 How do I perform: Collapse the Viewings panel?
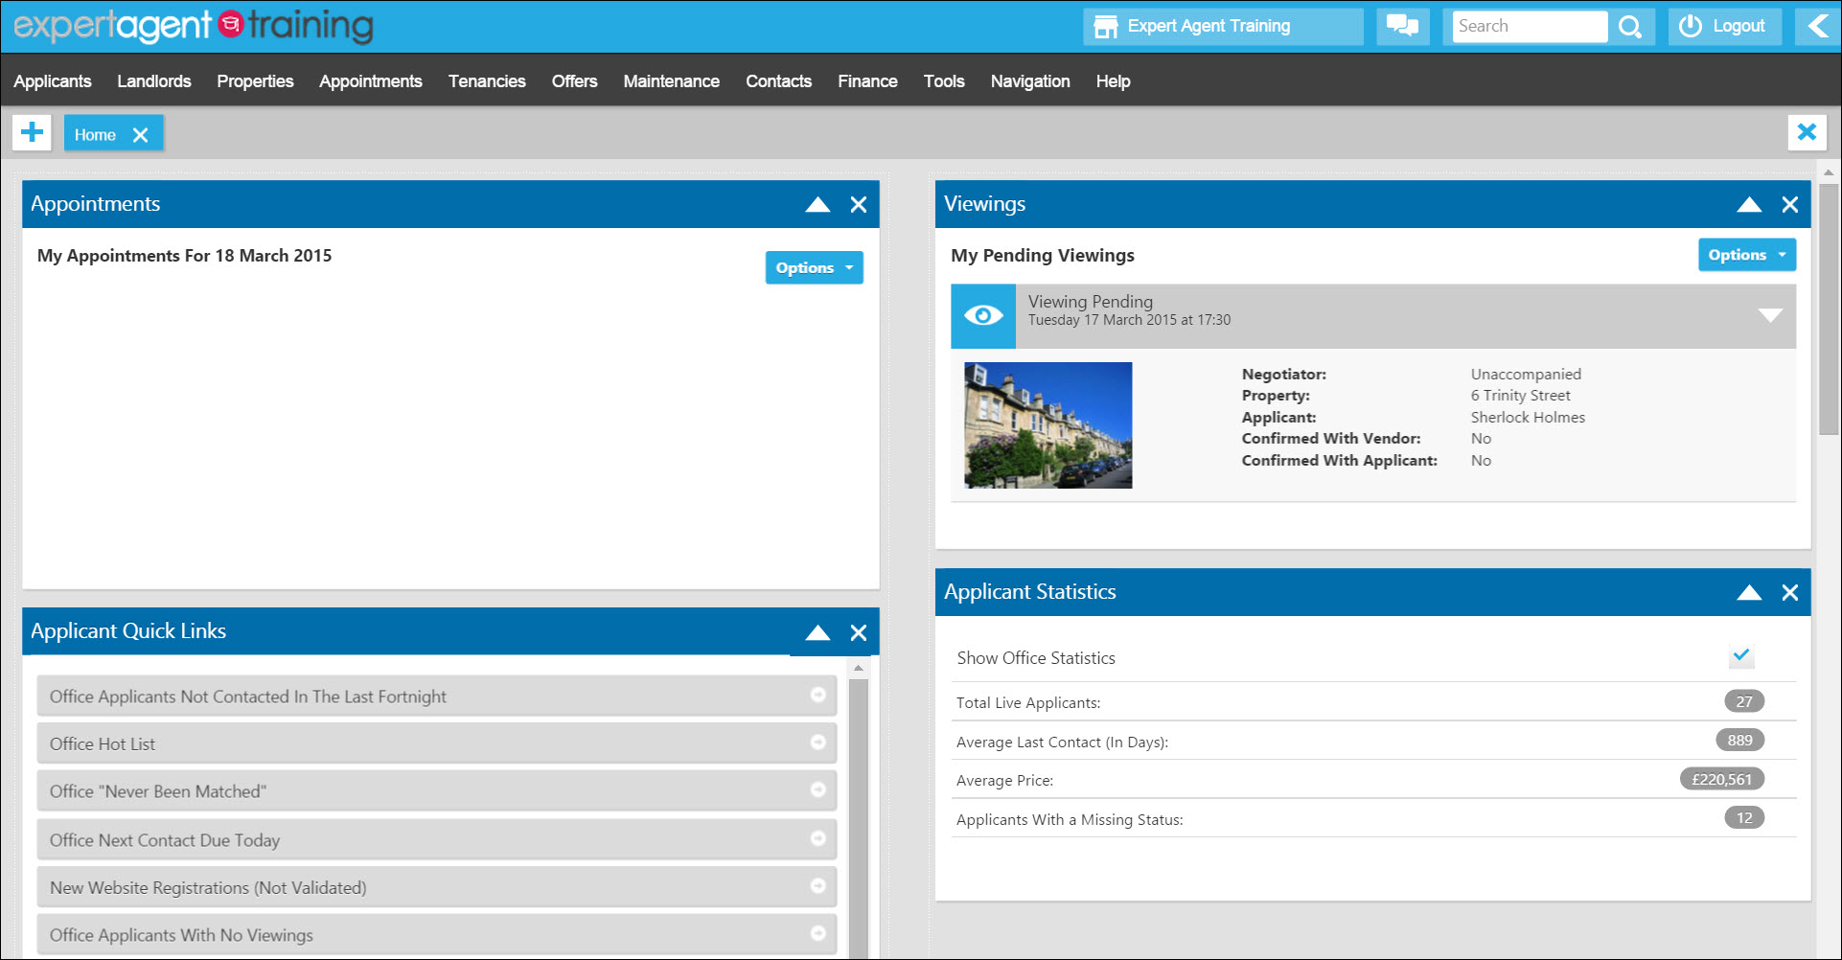1749,204
